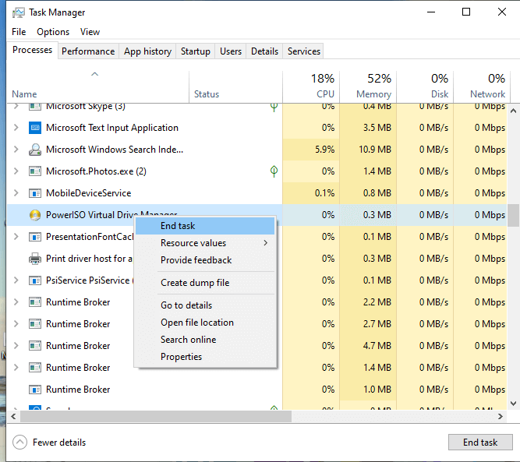The width and height of the screenshot is (520, 462).
Task: Sort by the Network column header
Action: click(x=482, y=86)
